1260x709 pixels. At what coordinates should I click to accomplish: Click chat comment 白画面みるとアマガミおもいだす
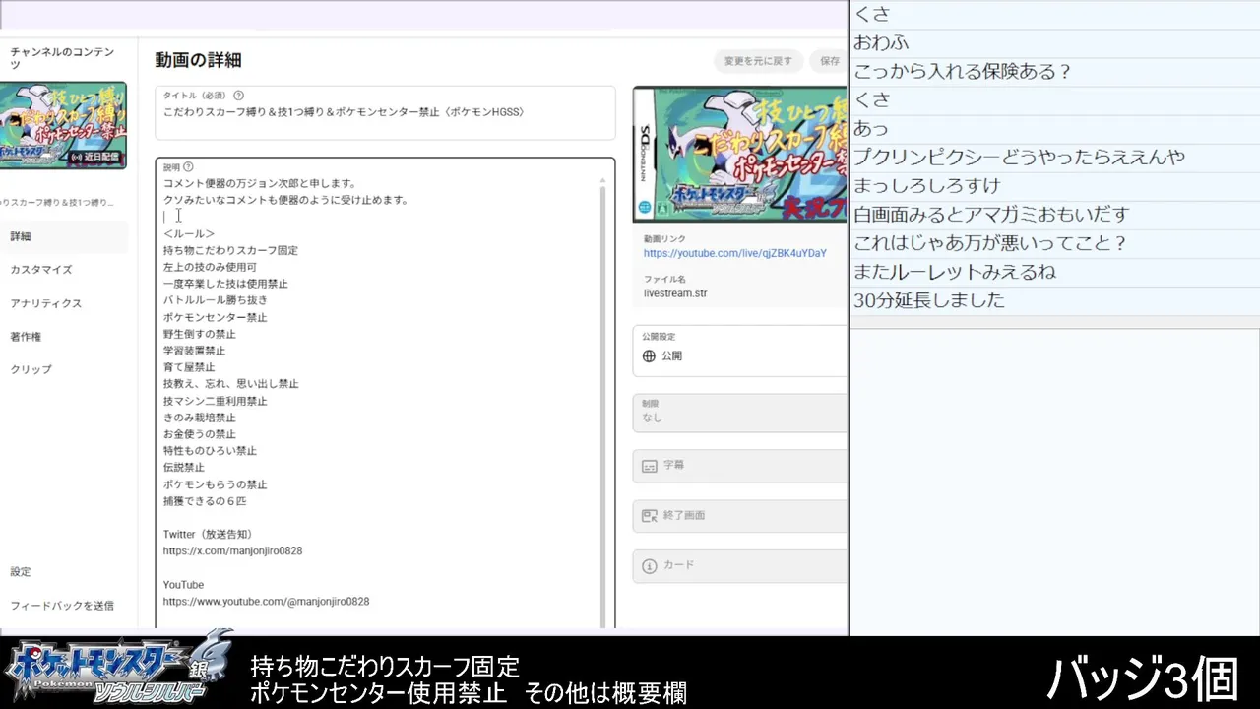pos(991,214)
